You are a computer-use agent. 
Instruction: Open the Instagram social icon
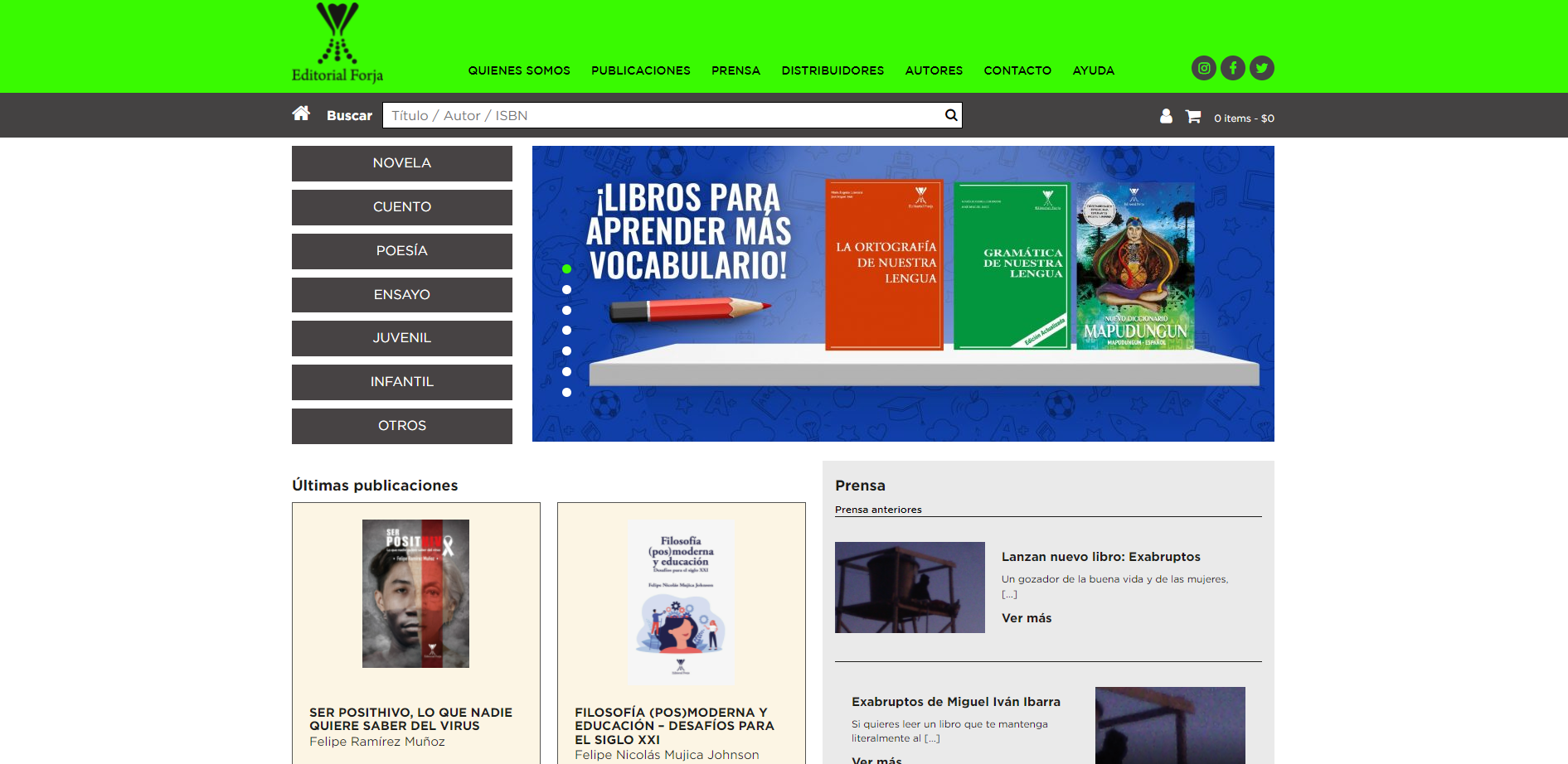(1203, 68)
